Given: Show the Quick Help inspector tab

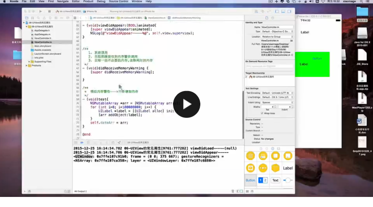Looking at the screenshot, I should [x=273, y=18].
